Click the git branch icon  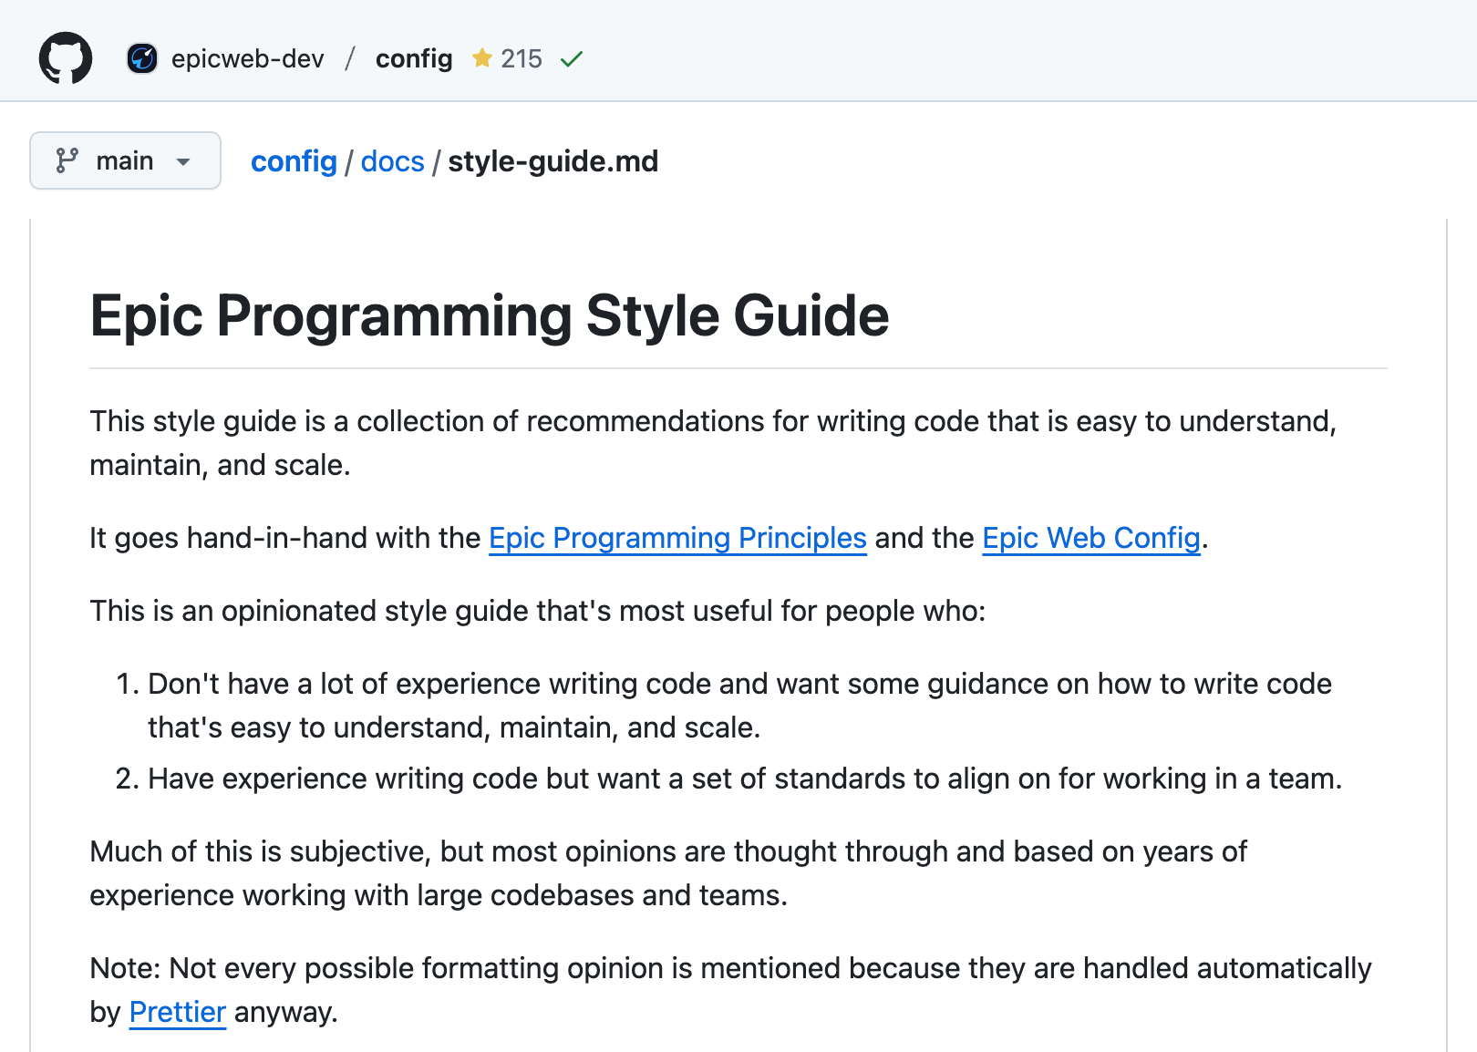coord(67,160)
